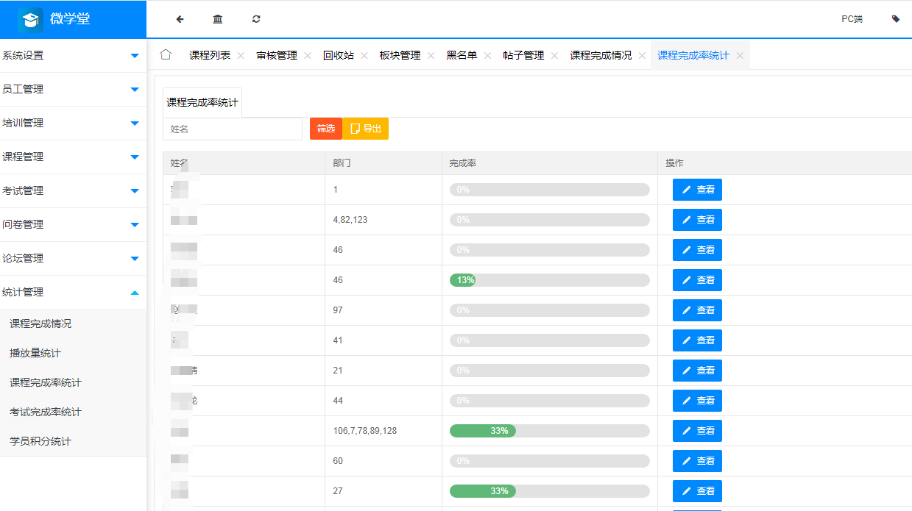Image resolution: width=912 pixels, height=511 pixels.
Task: Click the 微学堂 graduation cap logo
Action: click(29, 18)
